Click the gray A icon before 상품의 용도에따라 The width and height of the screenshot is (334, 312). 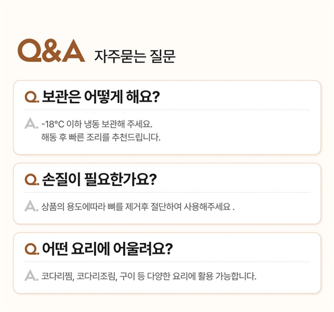coord(31,206)
